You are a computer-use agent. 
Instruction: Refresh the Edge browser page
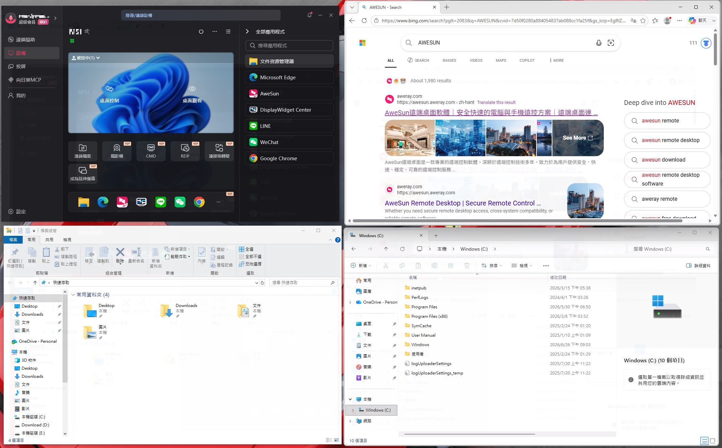point(364,21)
